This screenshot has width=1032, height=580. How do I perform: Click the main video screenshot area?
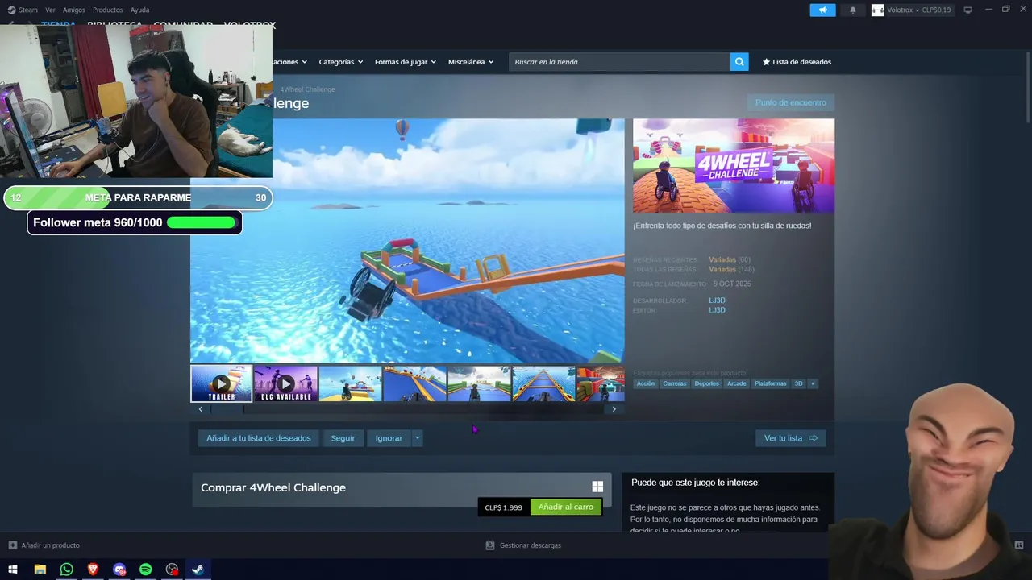[407, 241]
